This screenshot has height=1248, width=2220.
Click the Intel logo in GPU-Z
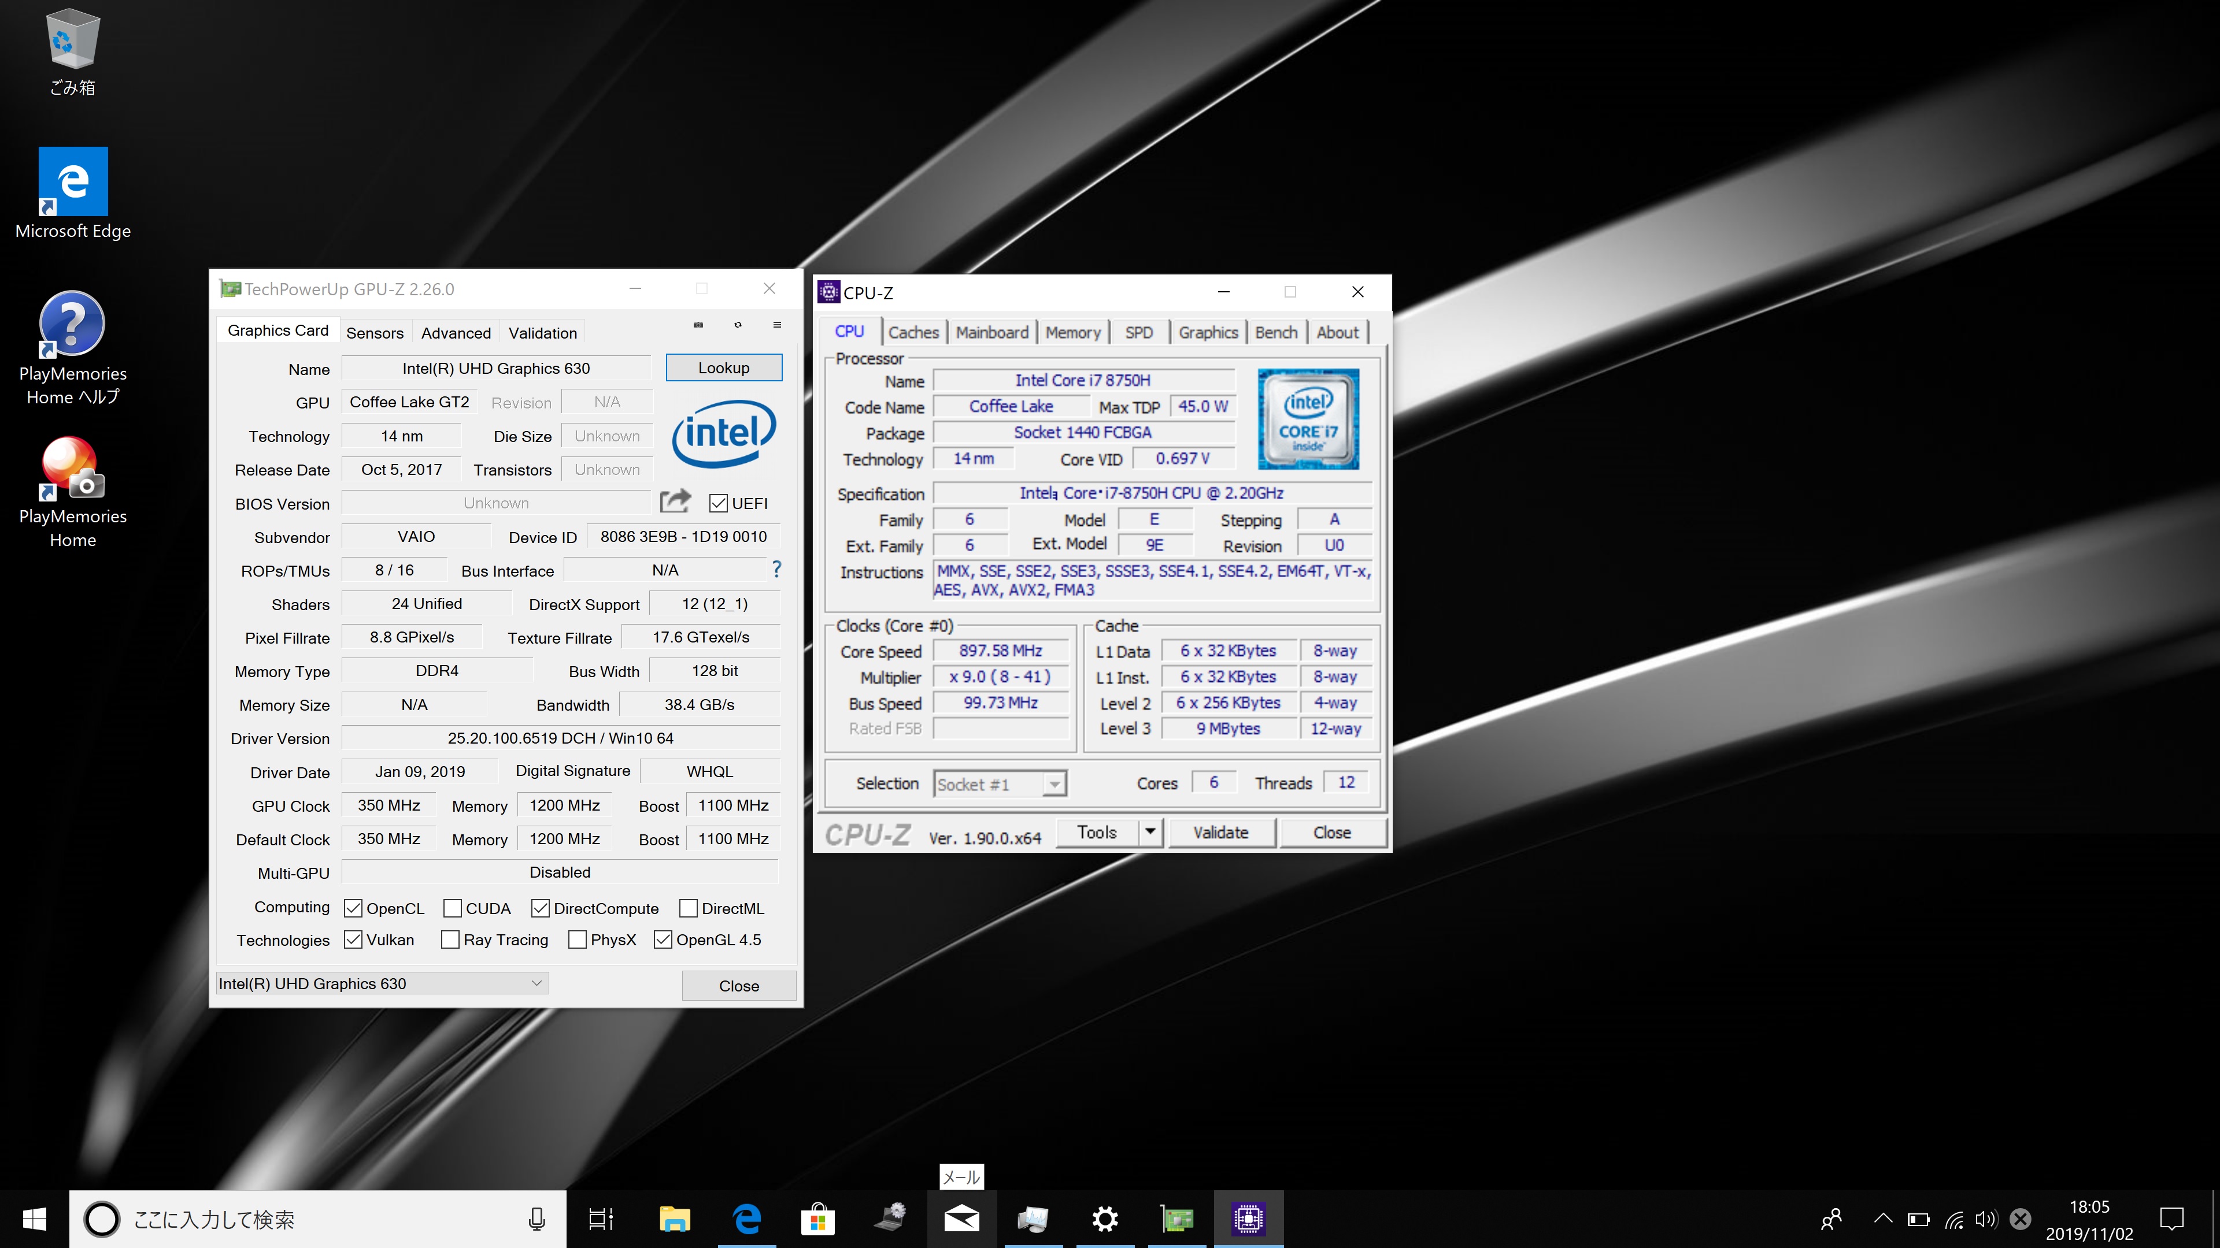[724, 433]
